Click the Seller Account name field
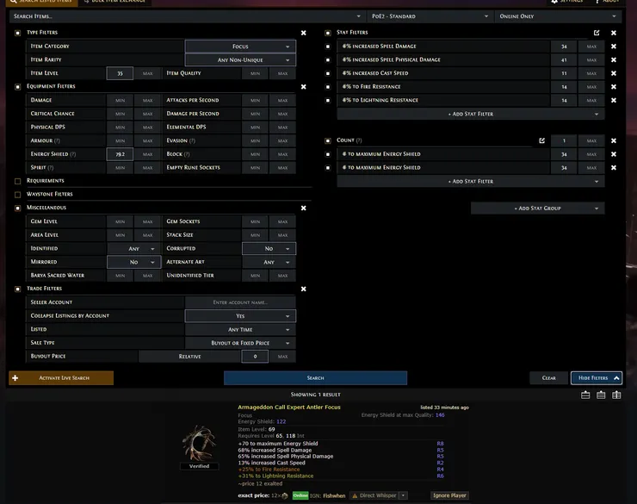The height and width of the screenshot is (504, 637). point(240,302)
